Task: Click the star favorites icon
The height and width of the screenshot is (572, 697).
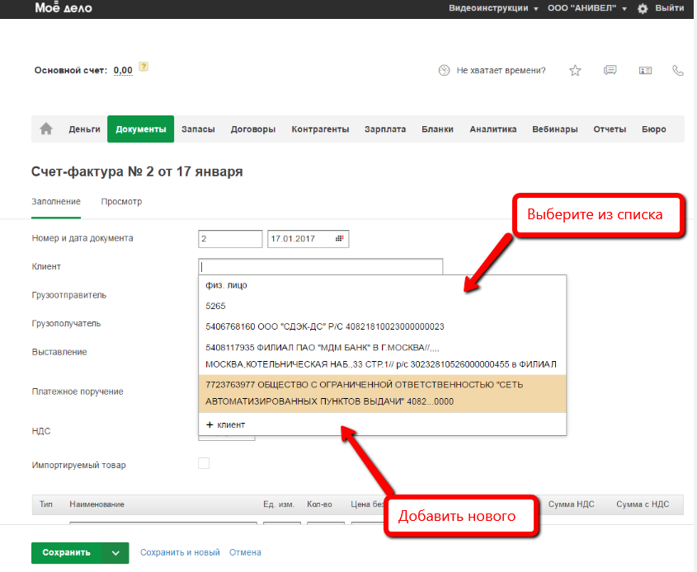Action: tap(575, 71)
